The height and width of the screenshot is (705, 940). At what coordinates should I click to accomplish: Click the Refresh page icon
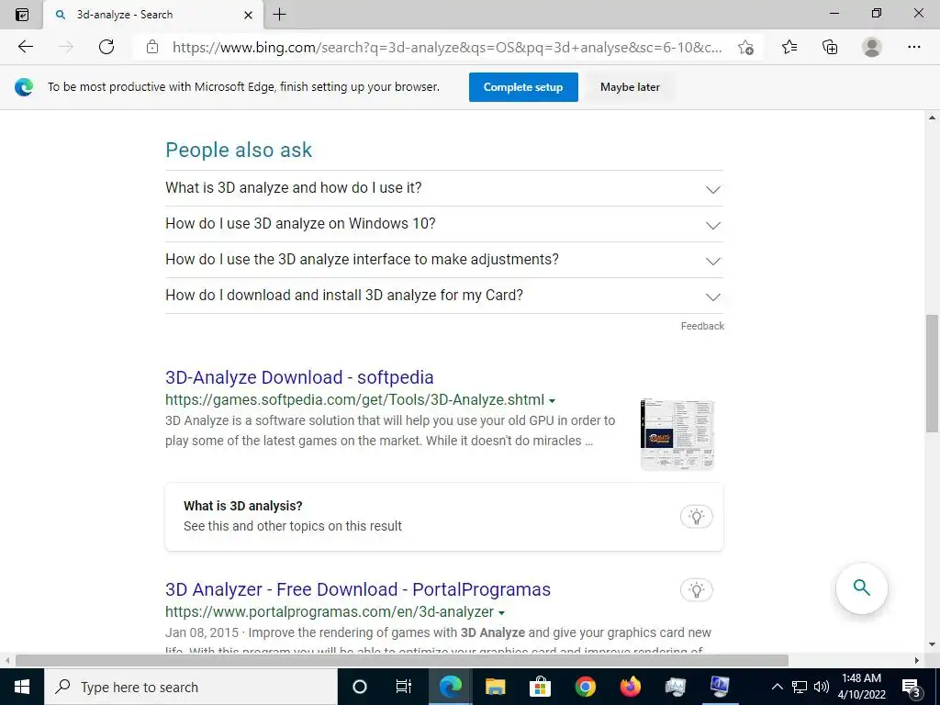coord(106,47)
